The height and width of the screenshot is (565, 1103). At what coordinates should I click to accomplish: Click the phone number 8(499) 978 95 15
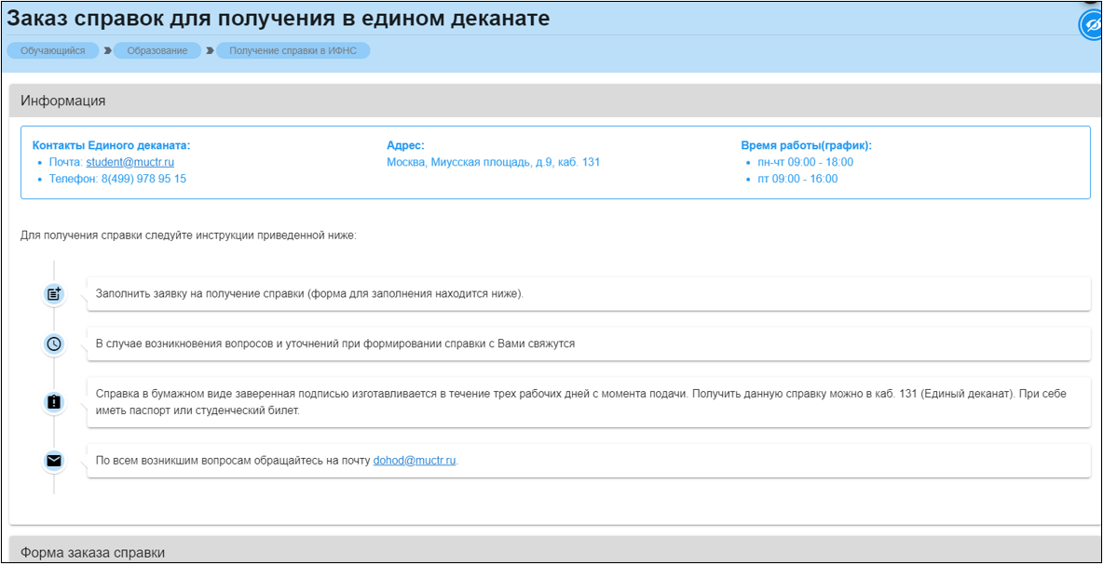click(143, 179)
